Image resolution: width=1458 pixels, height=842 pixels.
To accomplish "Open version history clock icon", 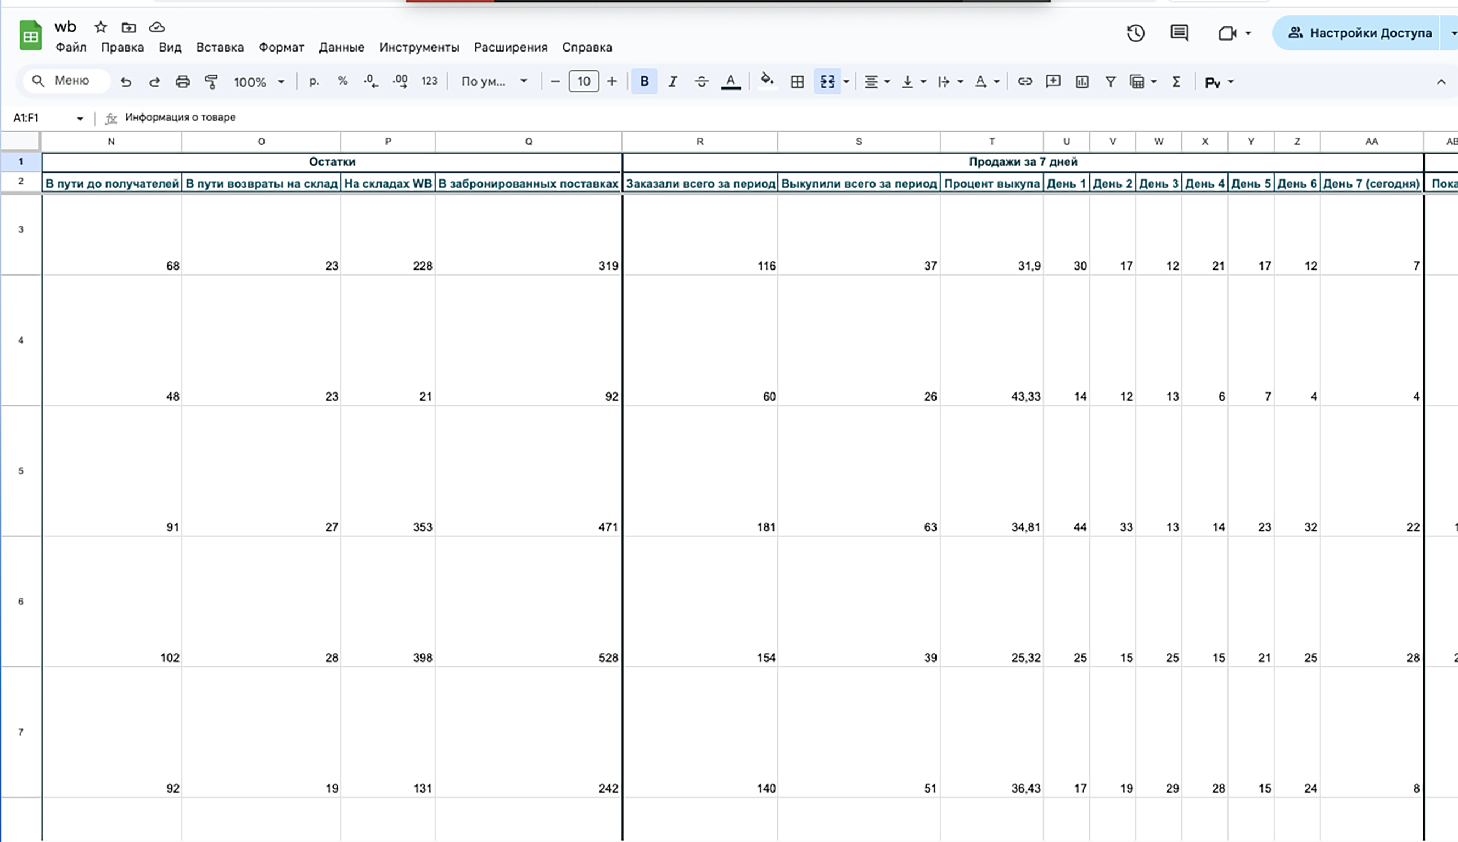I will [x=1135, y=33].
